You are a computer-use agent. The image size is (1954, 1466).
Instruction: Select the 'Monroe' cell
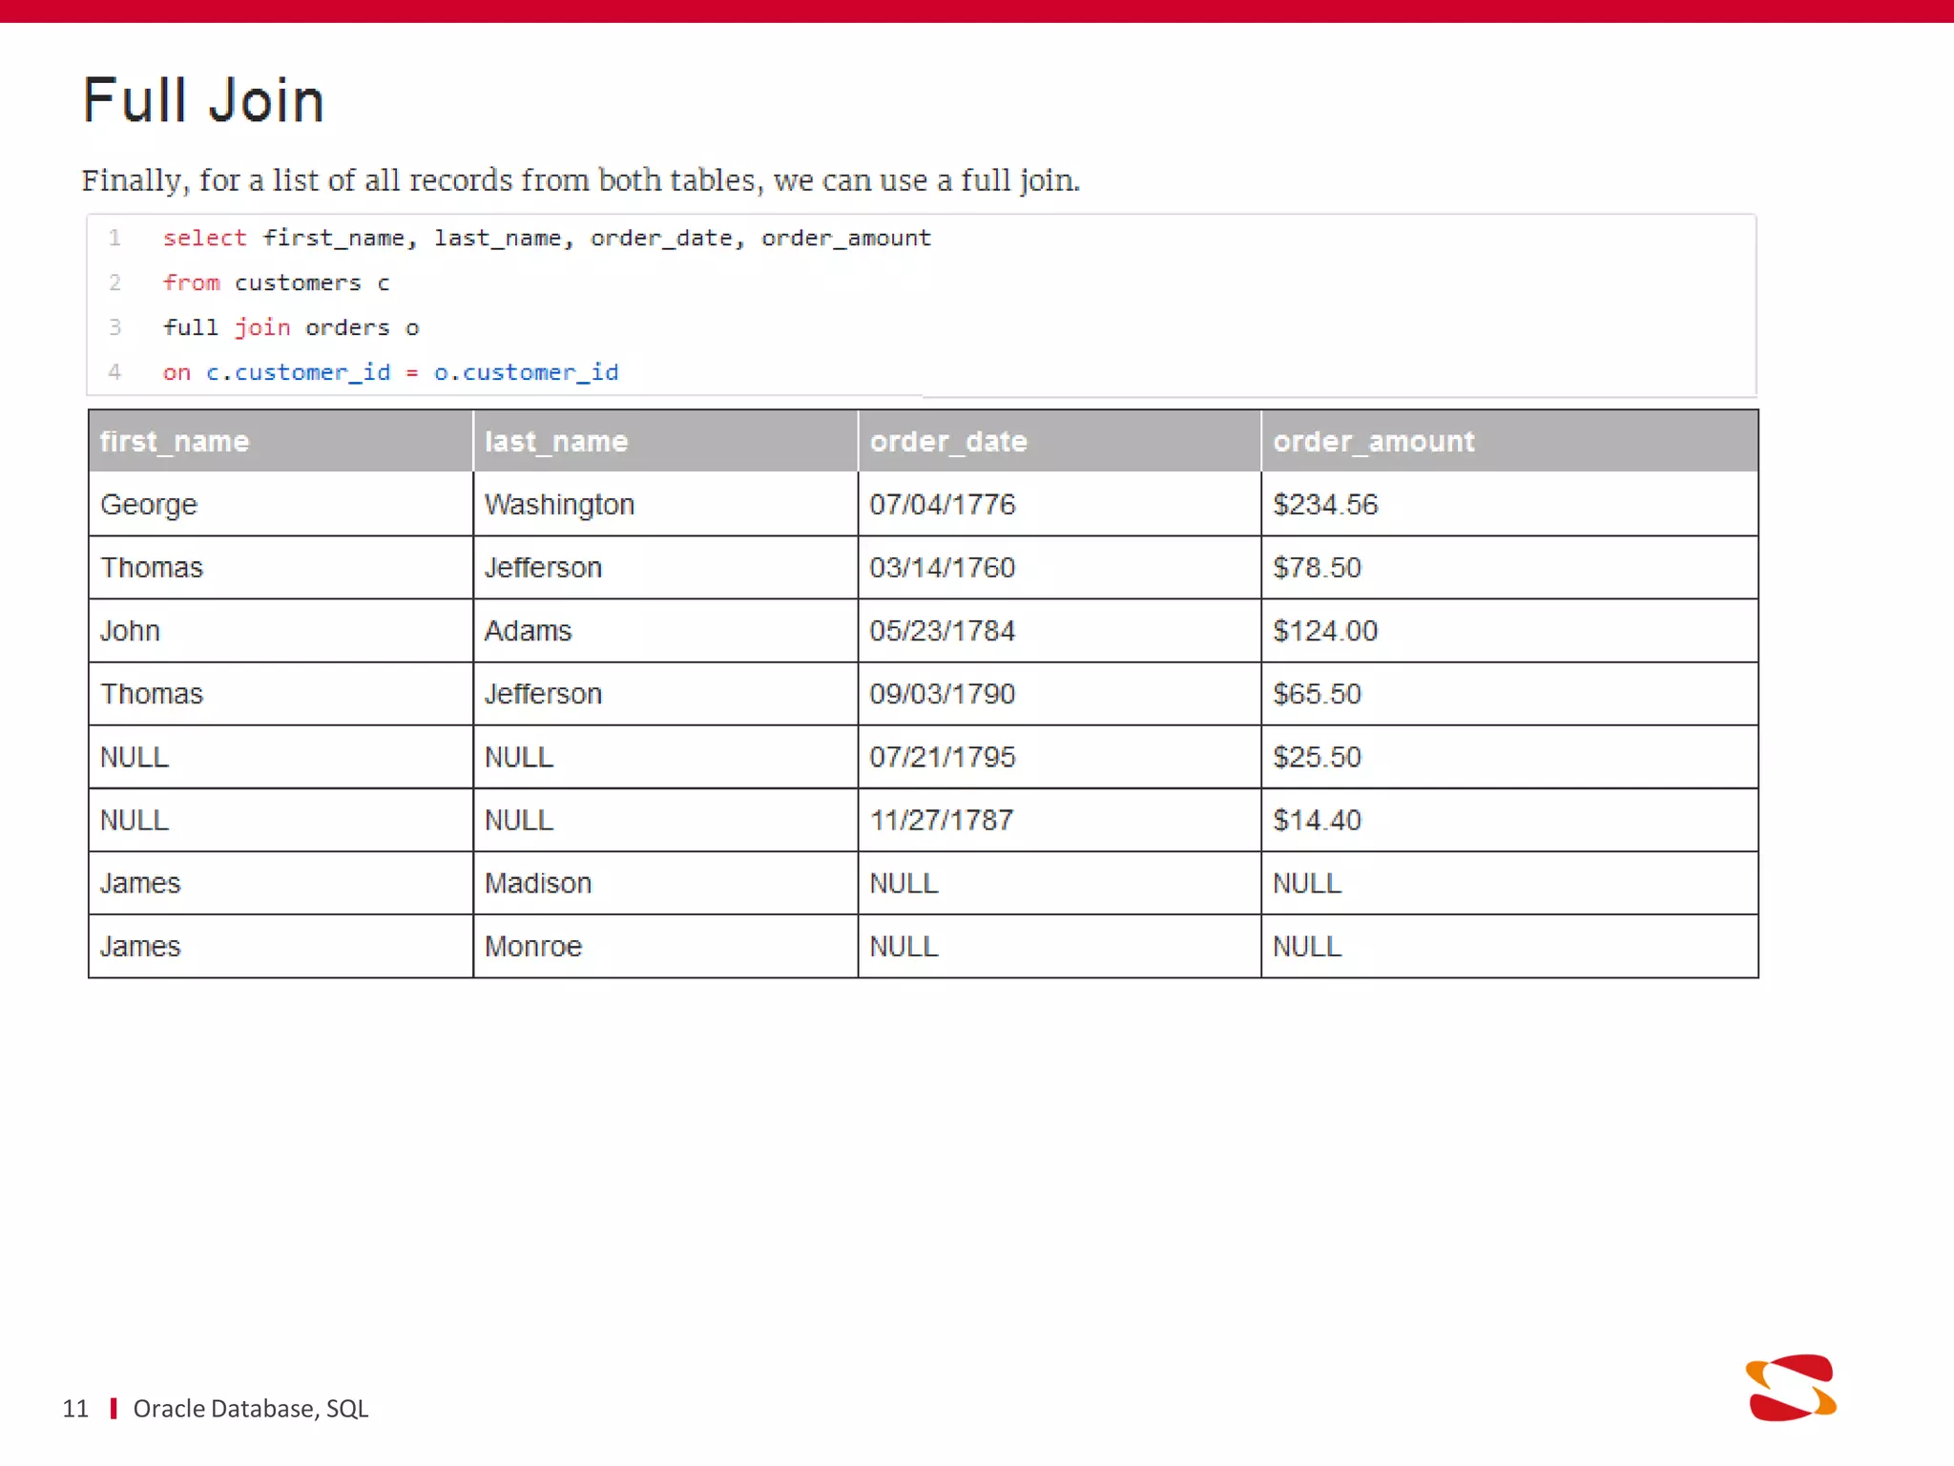[x=665, y=946]
